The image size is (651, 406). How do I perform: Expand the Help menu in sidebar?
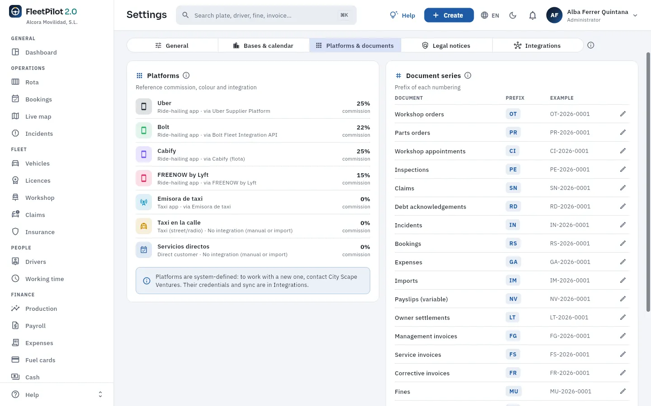57,395
